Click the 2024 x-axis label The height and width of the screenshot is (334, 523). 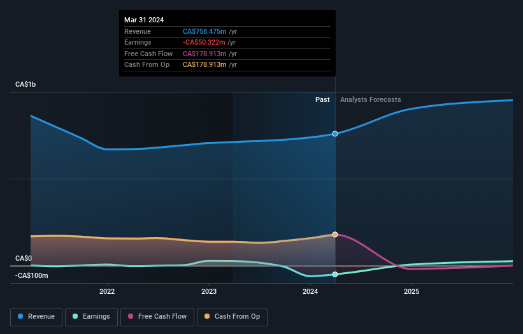click(x=310, y=292)
